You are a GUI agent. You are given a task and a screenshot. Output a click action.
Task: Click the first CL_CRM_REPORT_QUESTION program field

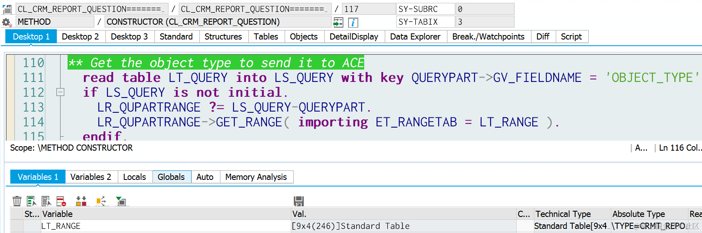point(92,9)
